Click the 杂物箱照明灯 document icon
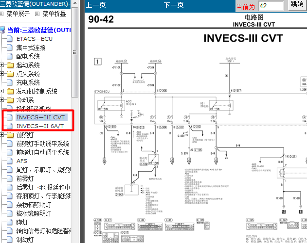The height and width of the screenshot is (243, 307). (10, 205)
